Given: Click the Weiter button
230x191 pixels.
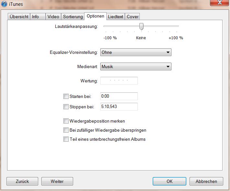Looking at the screenshot, I should (x=57, y=181).
